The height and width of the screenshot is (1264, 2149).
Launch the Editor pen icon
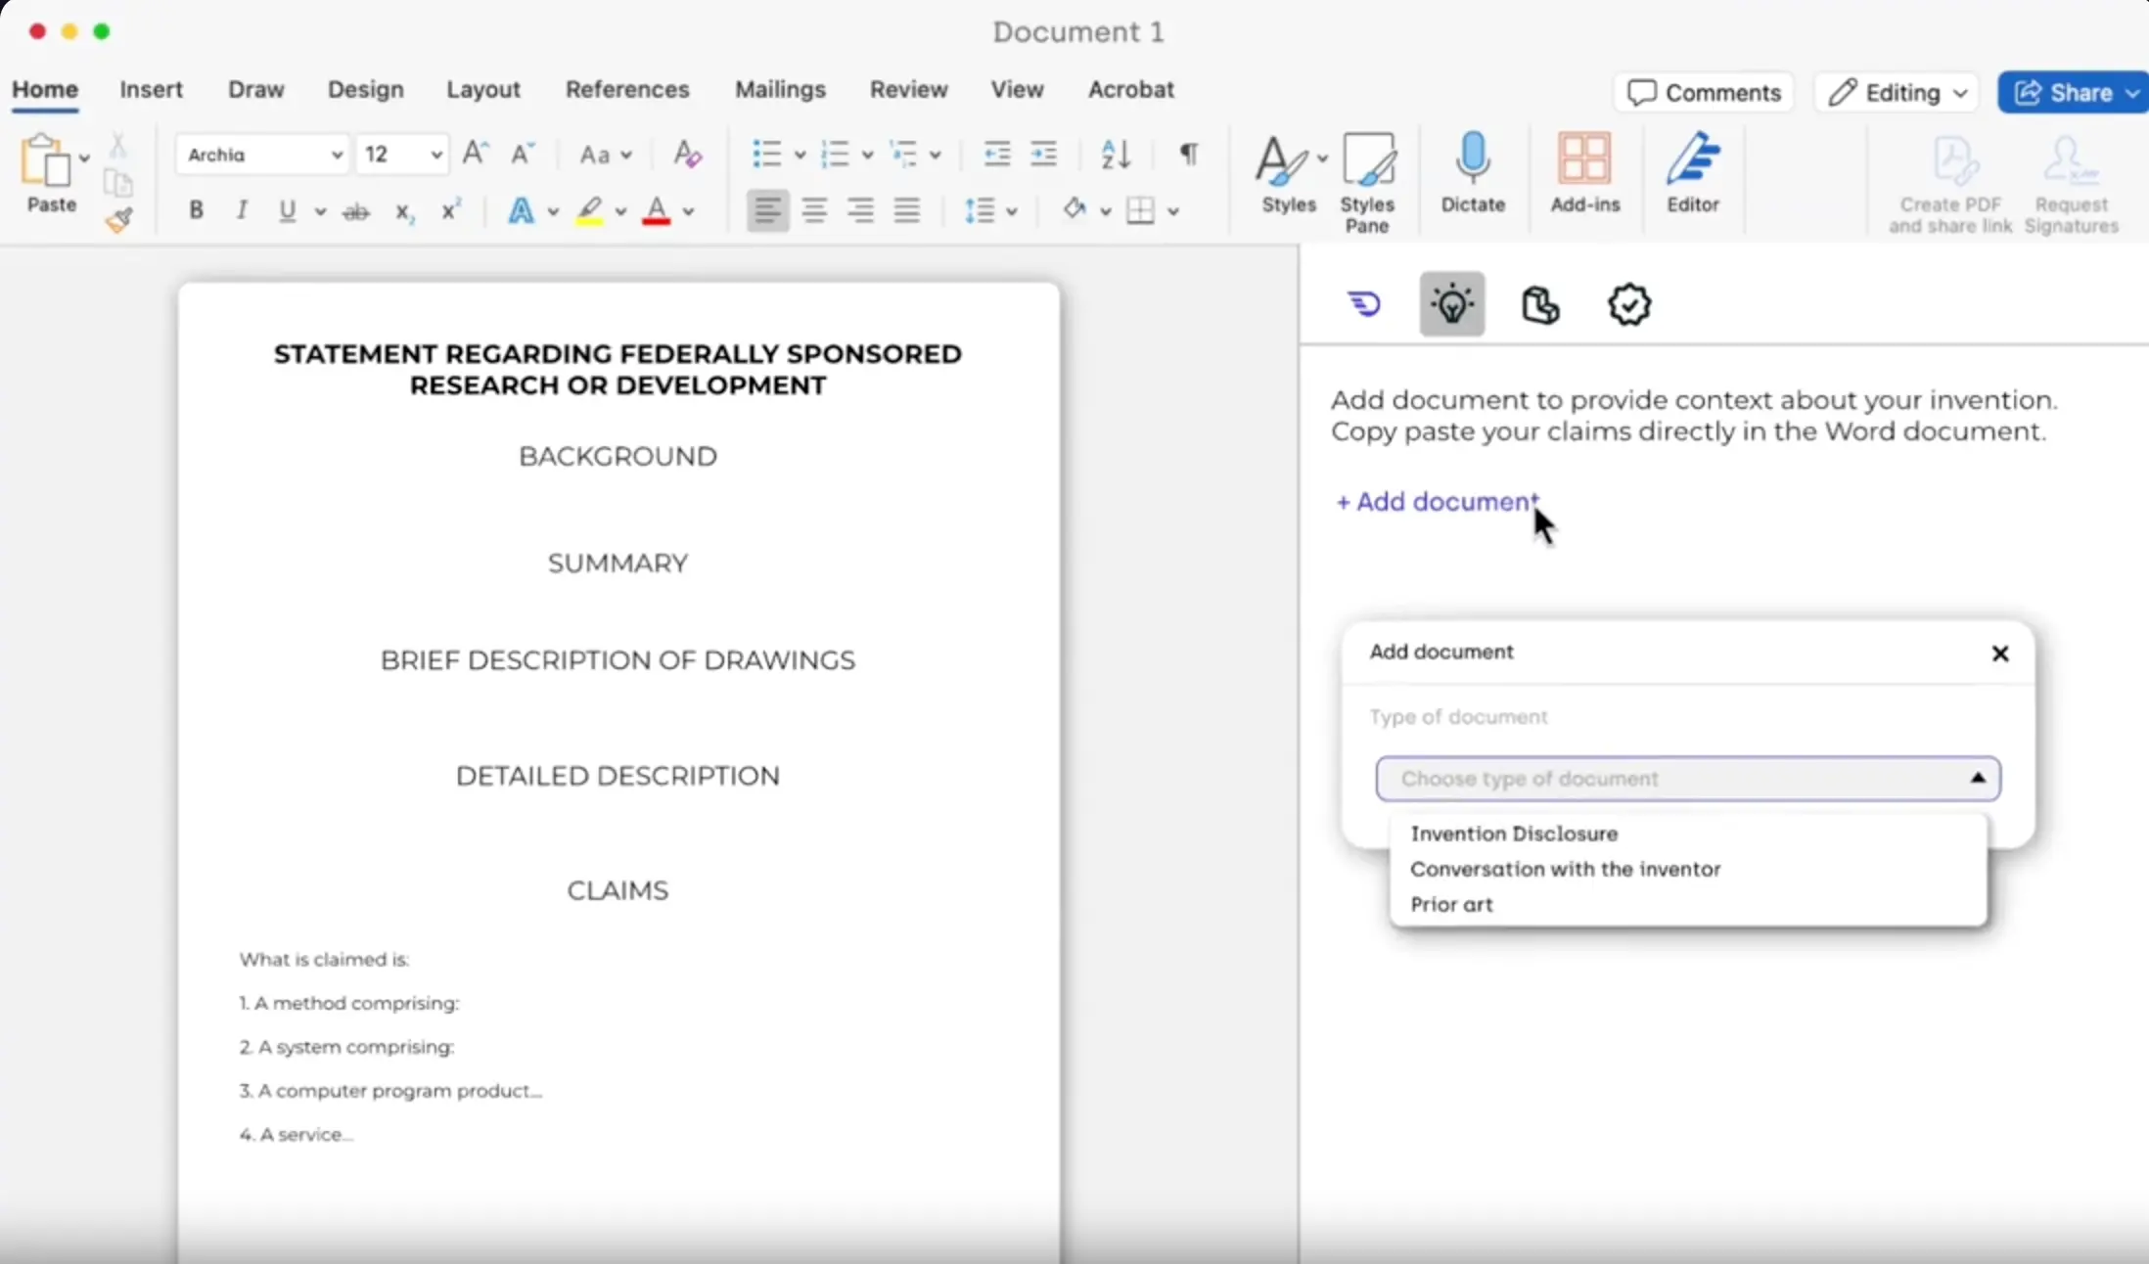[1692, 159]
